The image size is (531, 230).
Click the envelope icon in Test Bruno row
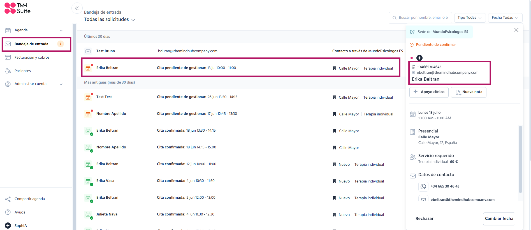point(88,51)
